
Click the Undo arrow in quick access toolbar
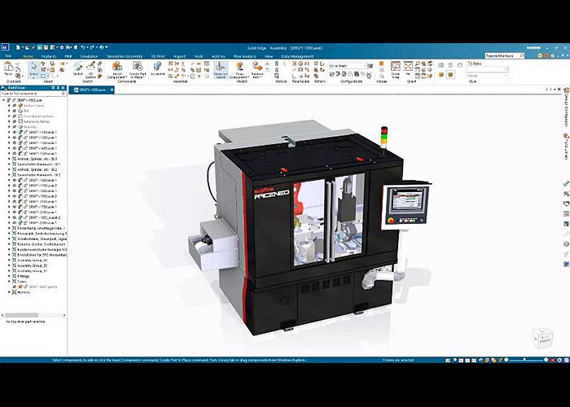click(x=83, y=47)
